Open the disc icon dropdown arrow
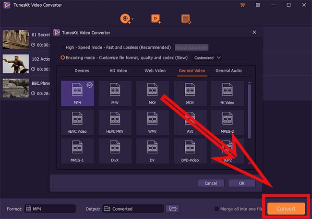The width and height of the screenshot is (312, 219). 132,19
